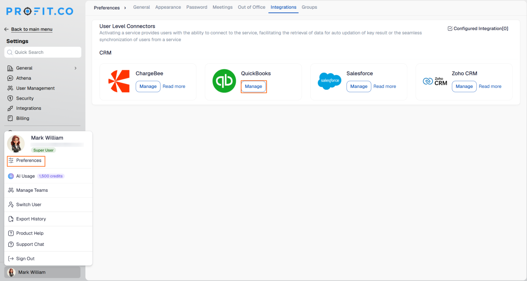Click the Salesforce cloud logo
This screenshot has height=281, width=527.
[x=330, y=81]
